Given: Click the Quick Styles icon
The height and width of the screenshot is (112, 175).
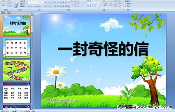Looking at the screenshot, I should 111,2.
